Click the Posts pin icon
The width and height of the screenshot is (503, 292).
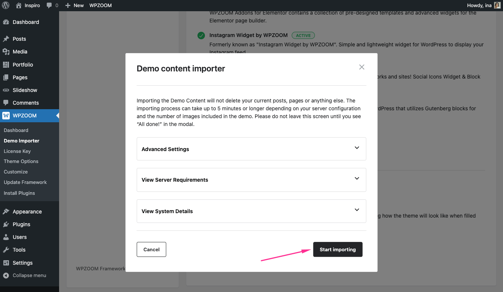pyautogui.click(x=6, y=39)
